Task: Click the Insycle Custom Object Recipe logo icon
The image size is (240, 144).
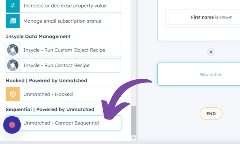Action: point(13,50)
